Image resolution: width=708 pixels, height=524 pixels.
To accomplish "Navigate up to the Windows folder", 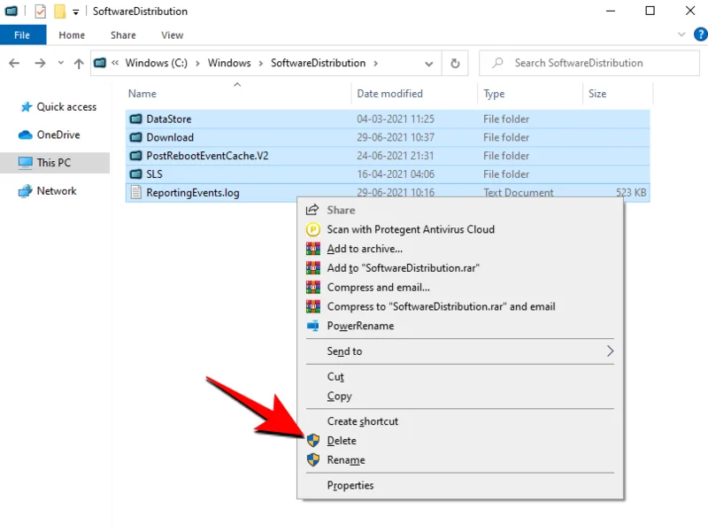I will click(x=78, y=63).
